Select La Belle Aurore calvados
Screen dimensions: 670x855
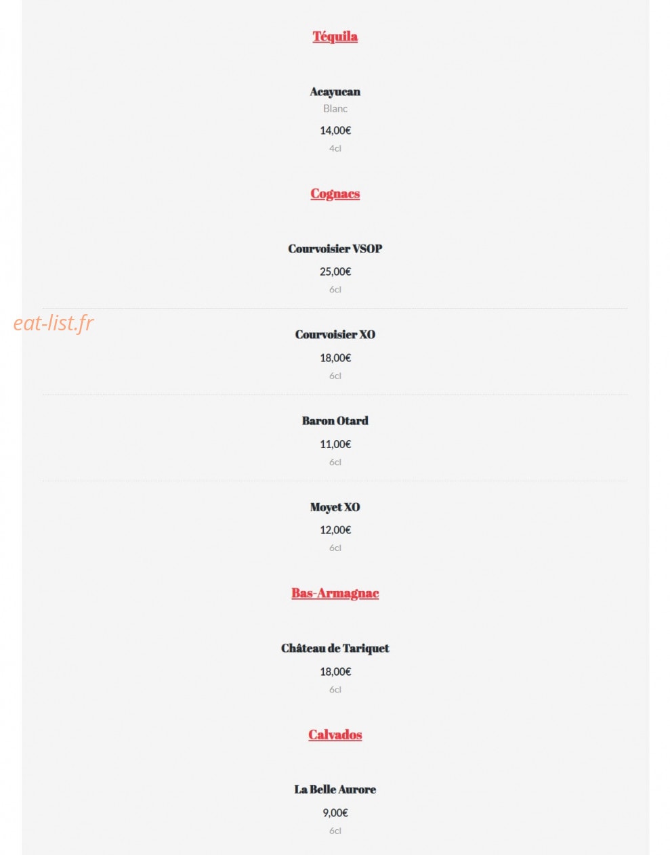335,789
